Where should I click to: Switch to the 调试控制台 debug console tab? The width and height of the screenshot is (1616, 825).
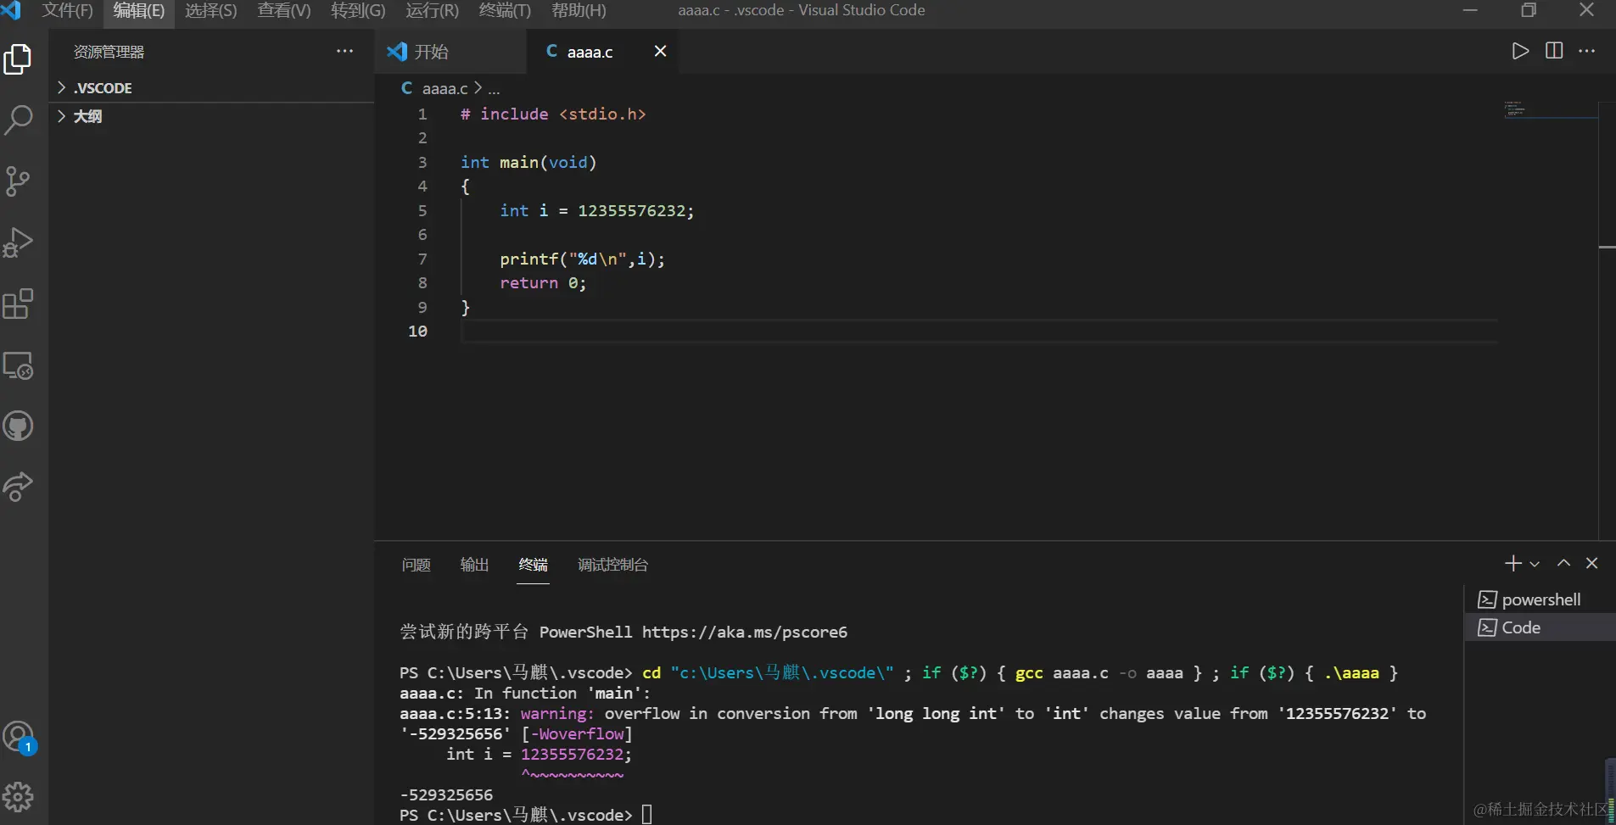612,565
